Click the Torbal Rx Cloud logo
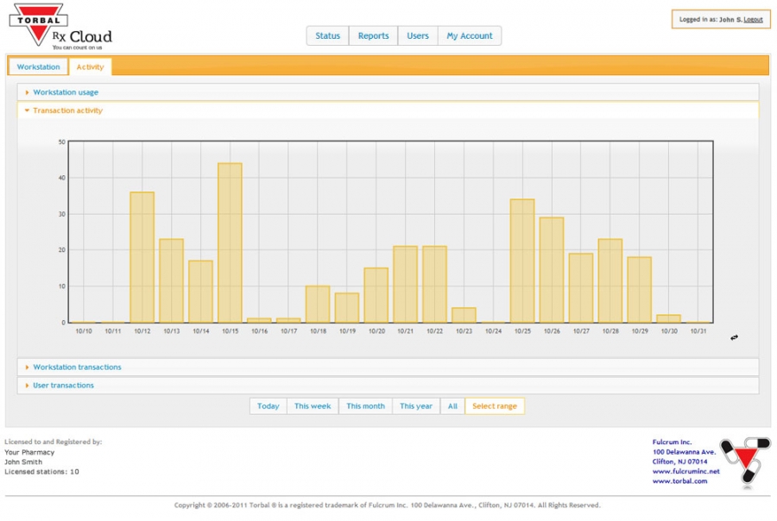 pyautogui.click(x=60, y=27)
